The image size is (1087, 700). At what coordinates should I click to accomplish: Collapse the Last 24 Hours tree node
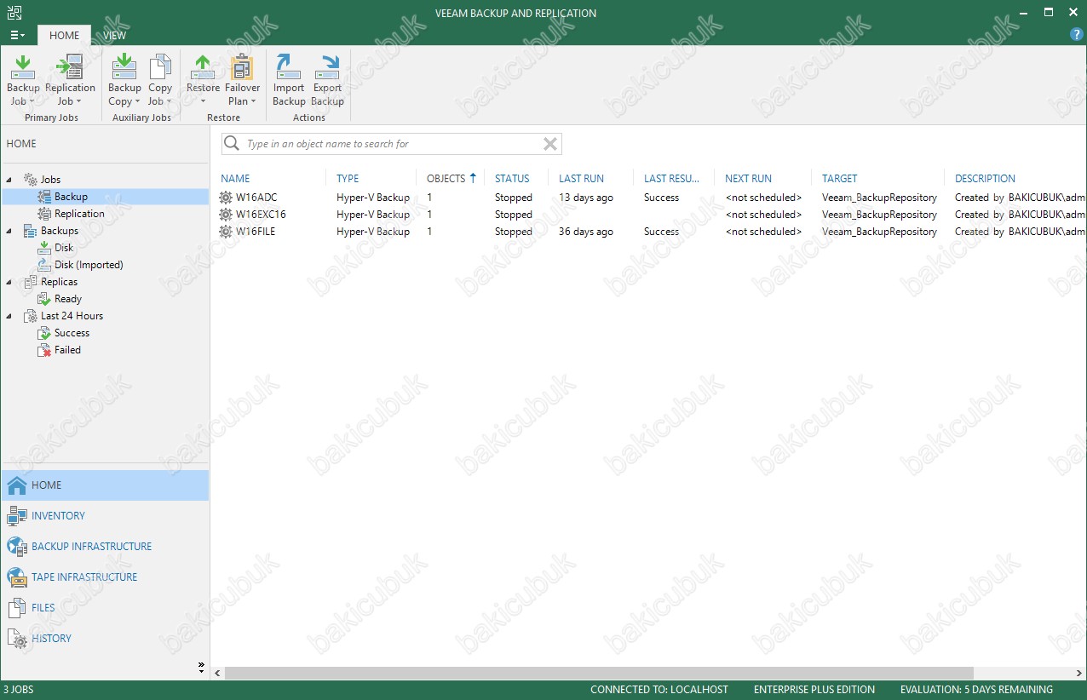click(9, 316)
